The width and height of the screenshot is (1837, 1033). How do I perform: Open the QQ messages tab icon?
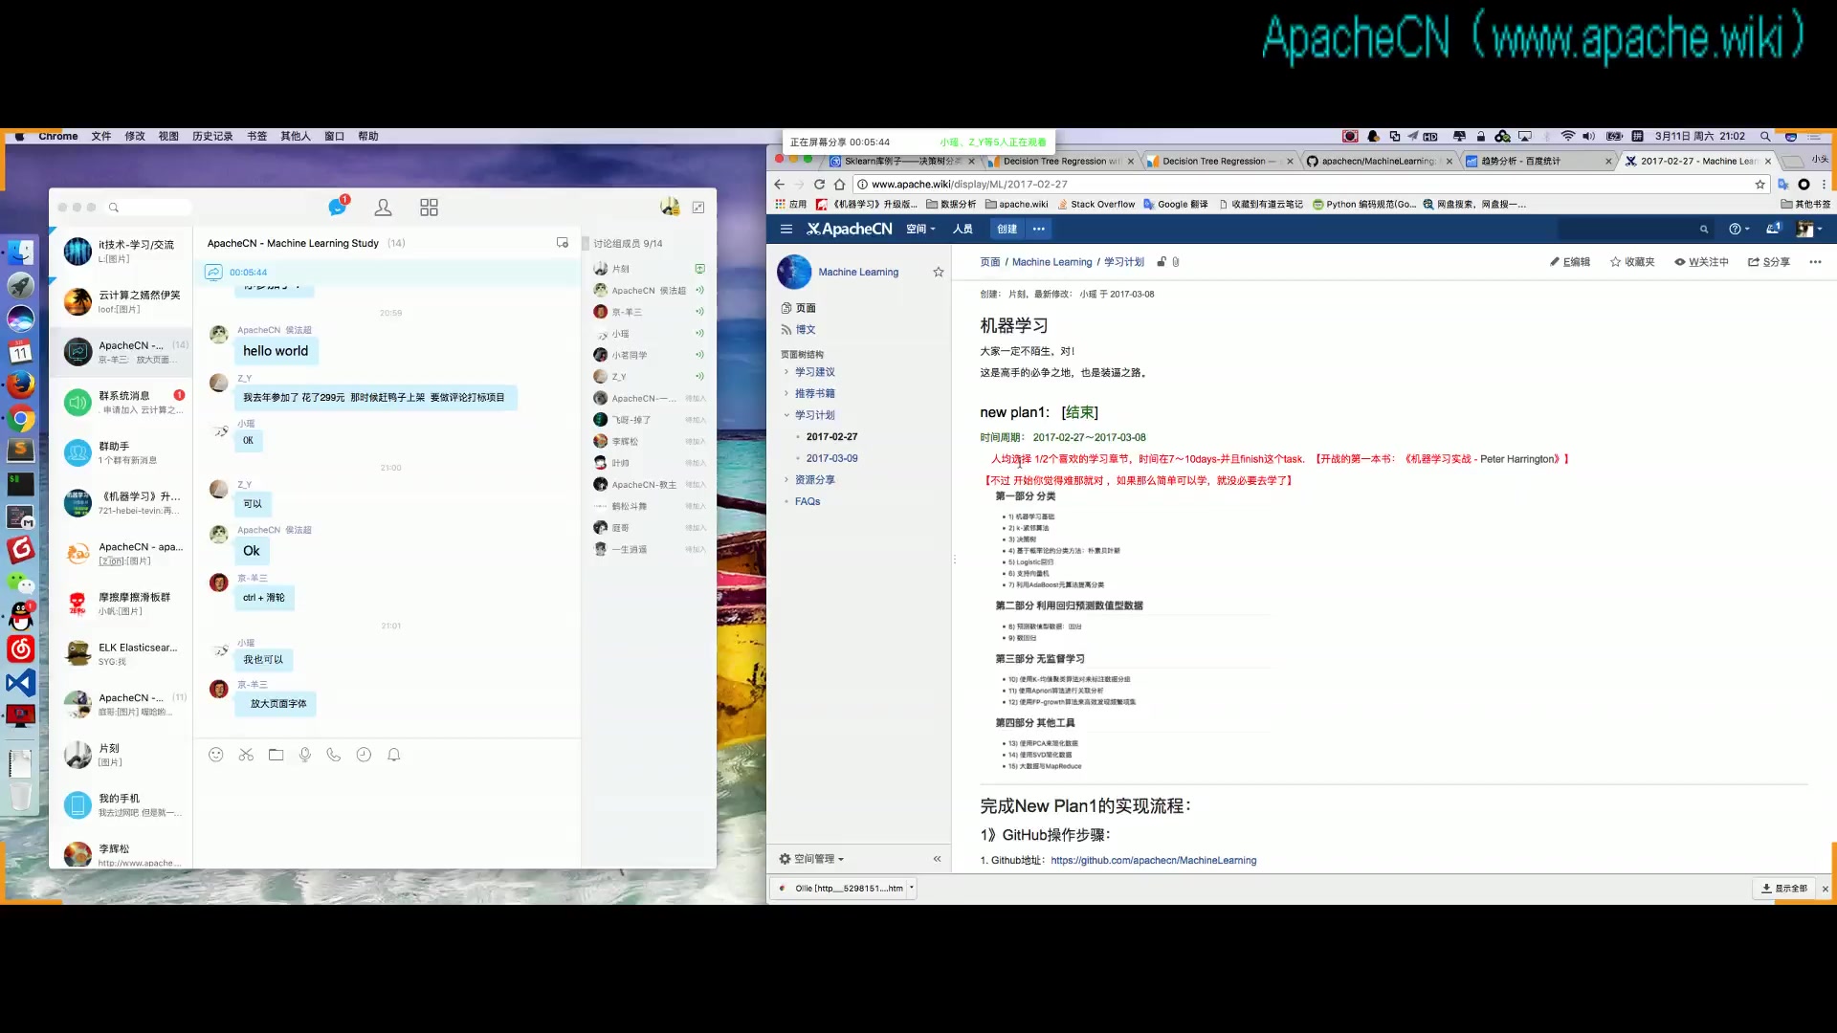pyautogui.click(x=337, y=207)
